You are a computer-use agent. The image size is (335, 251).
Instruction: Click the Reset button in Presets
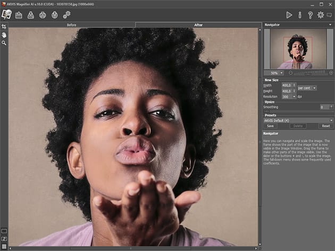pyautogui.click(x=325, y=126)
